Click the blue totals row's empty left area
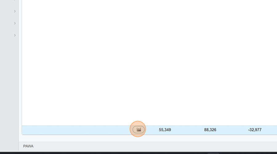Image resolution: width=277 pixels, height=154 pixels. (76, 130)
